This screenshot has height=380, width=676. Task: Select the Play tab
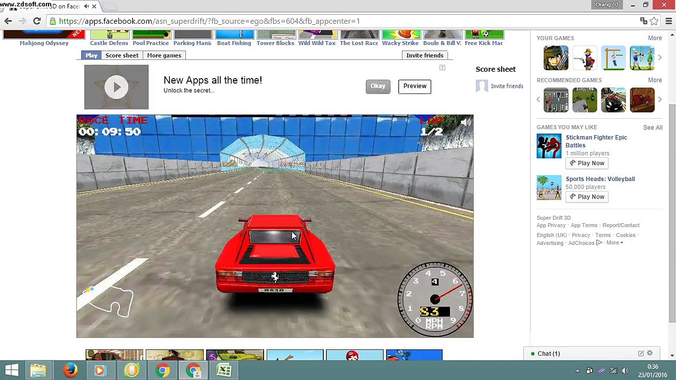pos(91,55)
